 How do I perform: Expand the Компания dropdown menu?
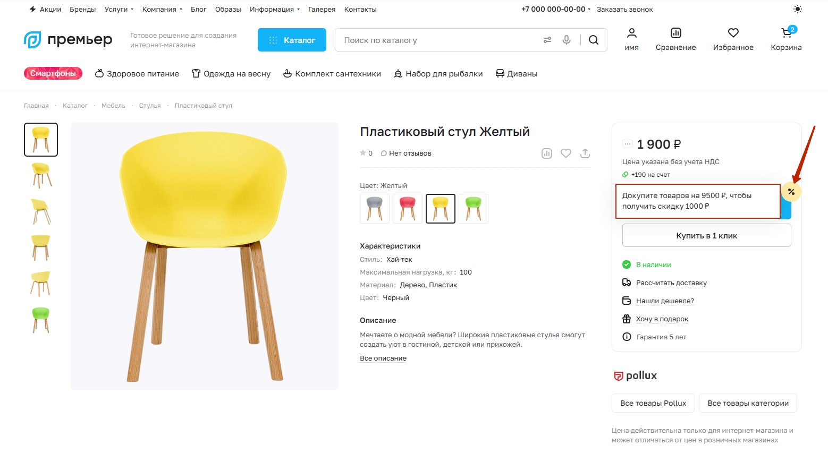click(x=162, y=9)
